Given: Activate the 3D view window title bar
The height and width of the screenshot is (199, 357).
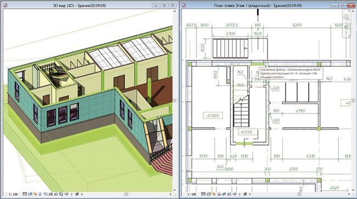Looking at the screenshot, I should pos(79,5).
